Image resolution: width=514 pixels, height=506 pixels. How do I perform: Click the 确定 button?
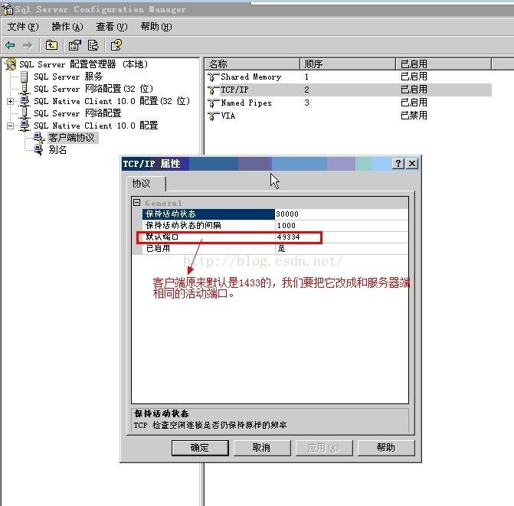click(200, 448)
